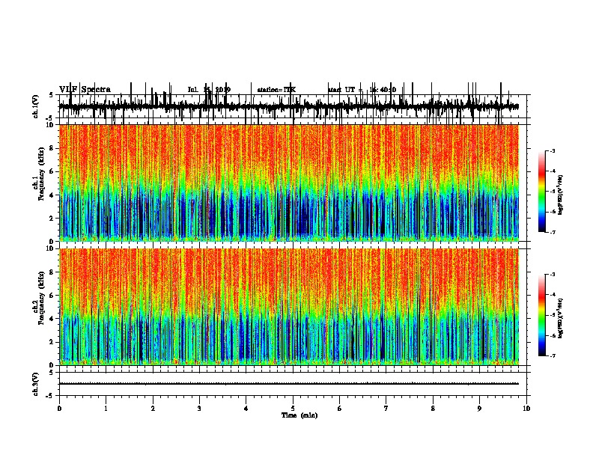593x458 pixels.
Task: Click the "VLF Spectra" plot title
Action: pos(85,90)
